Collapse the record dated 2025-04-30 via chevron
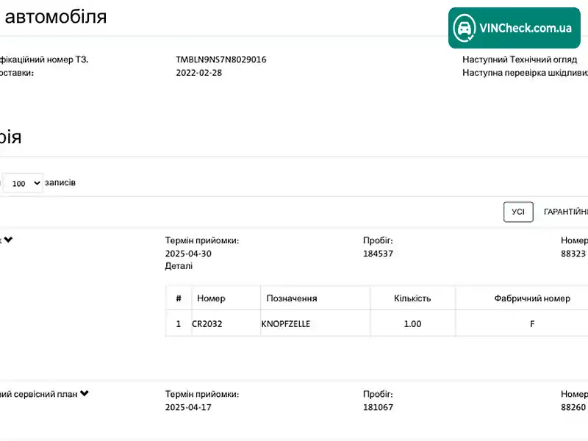 coord(8,240)
